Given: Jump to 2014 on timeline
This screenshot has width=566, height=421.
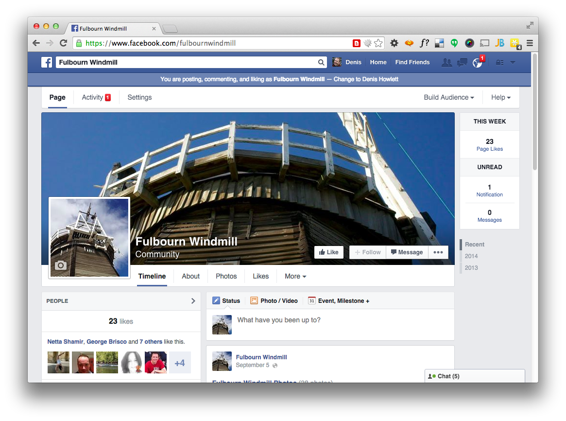Looking at the screenshot, I should pos(471,256).
